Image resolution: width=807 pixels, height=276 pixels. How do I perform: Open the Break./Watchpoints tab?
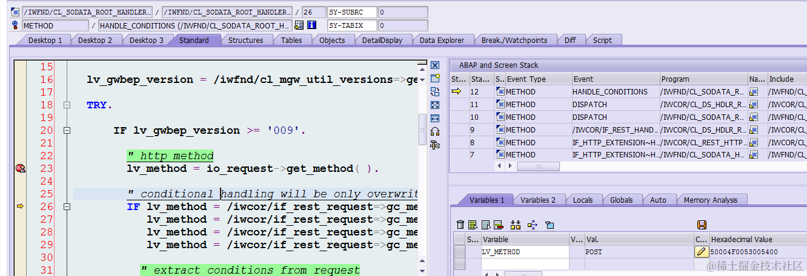coord(514,40)
